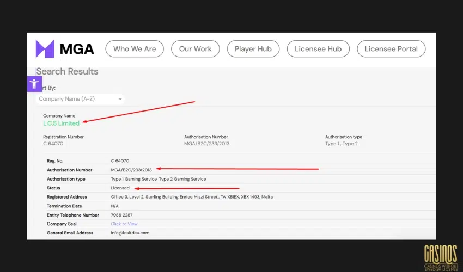This screenshot has height=272, width=463.
Task: Select summary authorisation number MGA/B2C/233/2013
Action: (206, 144)
